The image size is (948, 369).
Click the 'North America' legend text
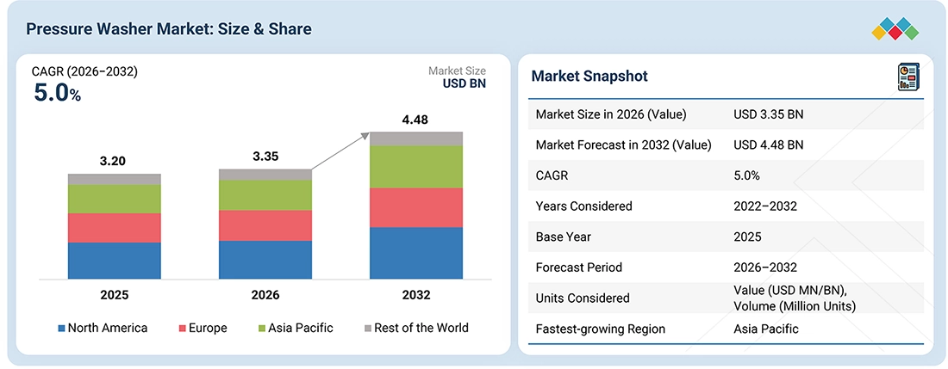[x=108, y=328]
